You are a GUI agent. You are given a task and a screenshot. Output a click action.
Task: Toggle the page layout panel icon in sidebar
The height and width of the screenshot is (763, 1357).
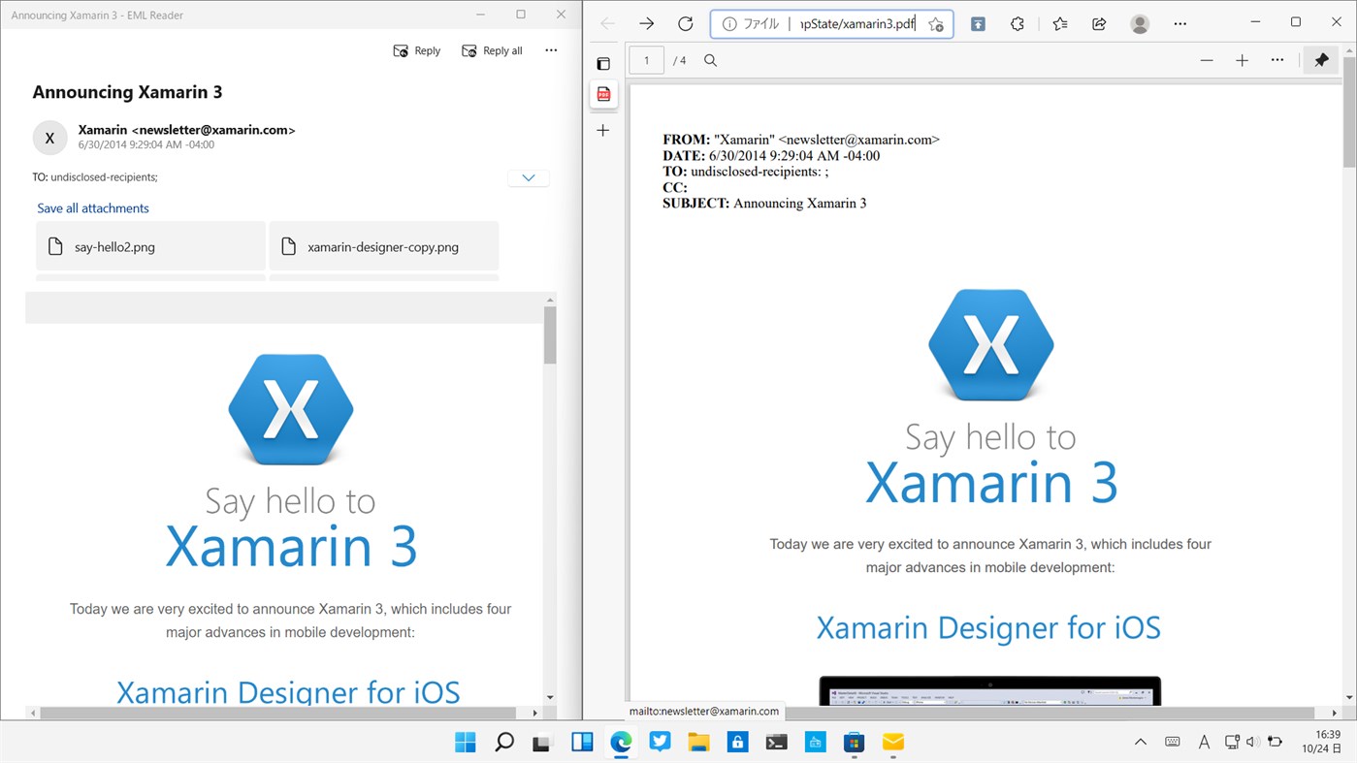[603, 62]
